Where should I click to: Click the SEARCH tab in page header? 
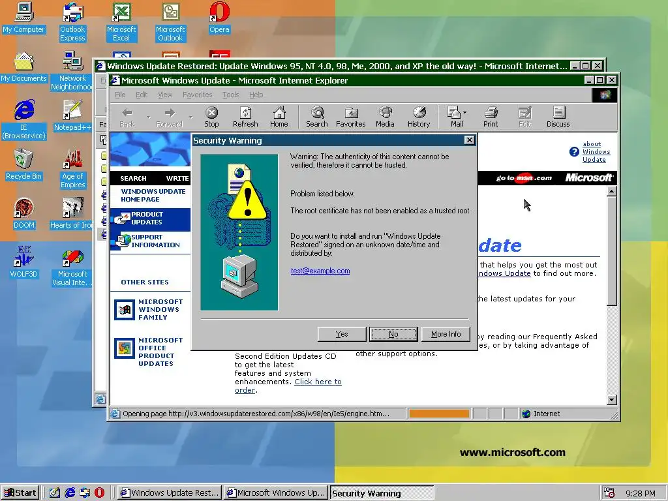pos(133,178)
